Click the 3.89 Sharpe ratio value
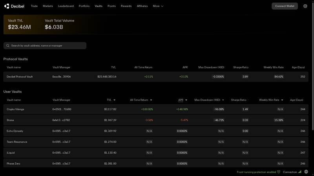 click(x=245, y=77)
